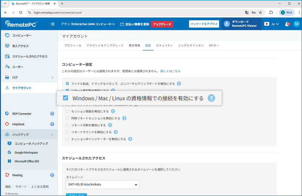Open HelpDesk in sidebar
Image resolution: width=302 pixels, height=196 pixels.
18,124
